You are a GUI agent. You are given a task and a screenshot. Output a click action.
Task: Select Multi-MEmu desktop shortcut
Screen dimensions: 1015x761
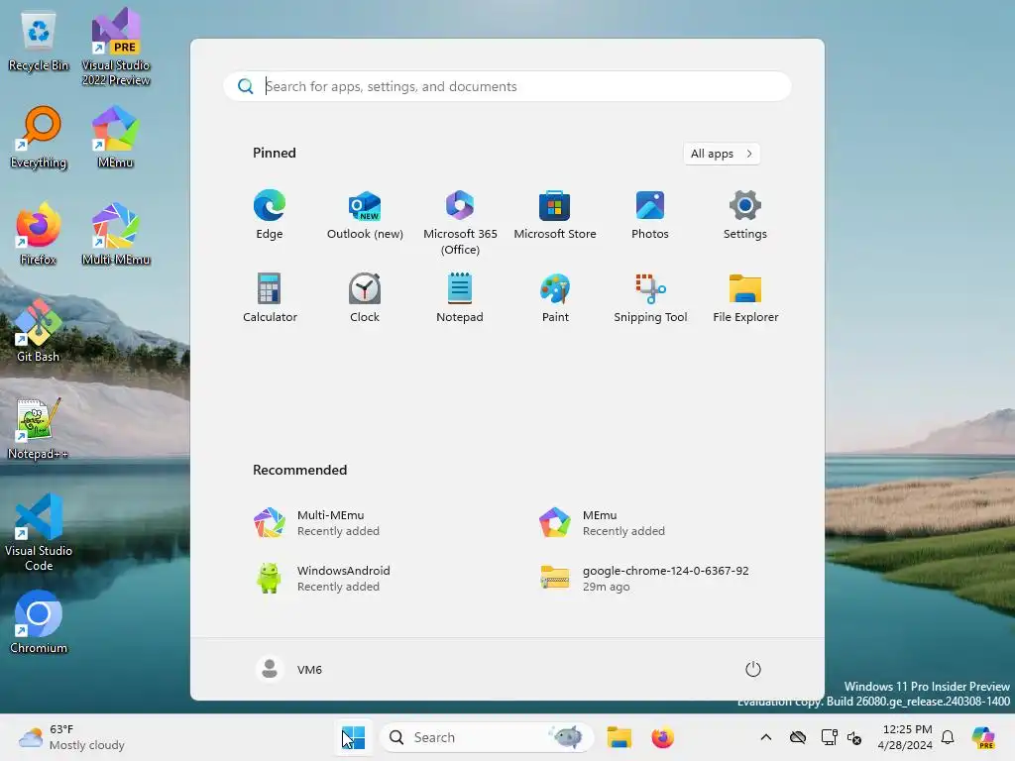point(116,234)
